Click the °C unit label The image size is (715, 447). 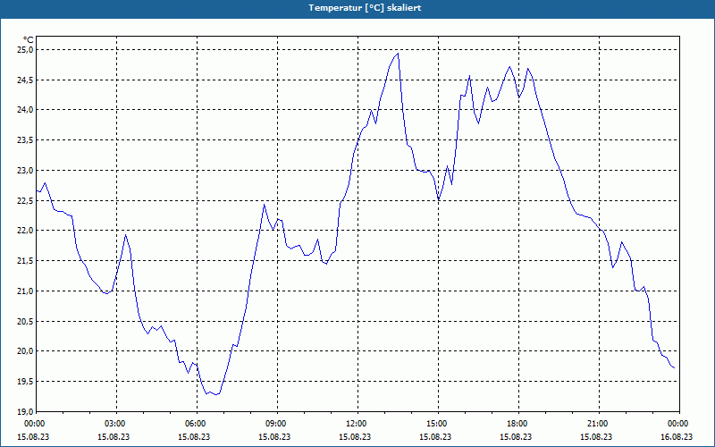29,40
